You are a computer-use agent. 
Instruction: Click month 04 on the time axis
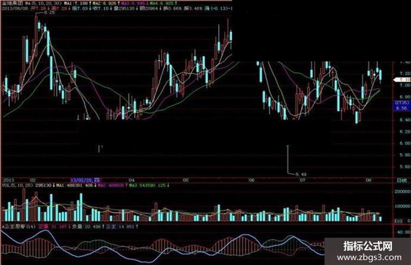point(132,180)
